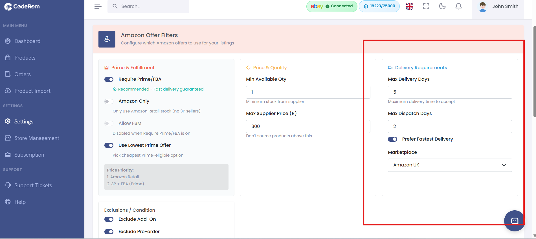Toggle fullscreen mode icon

(x=426, y=6)
